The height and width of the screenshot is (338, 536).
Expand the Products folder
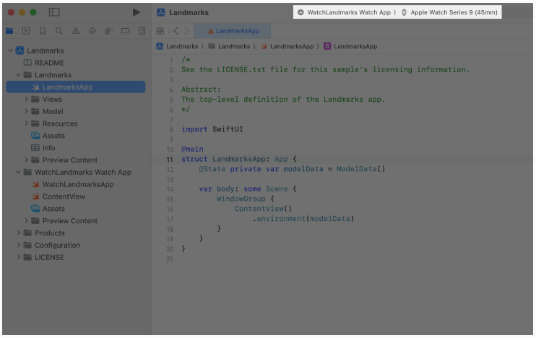tap(19, 233)
